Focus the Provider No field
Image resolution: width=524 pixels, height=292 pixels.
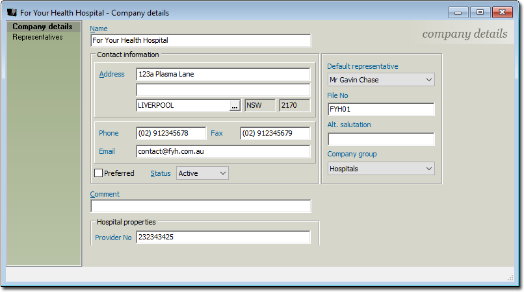click(223, 237)
